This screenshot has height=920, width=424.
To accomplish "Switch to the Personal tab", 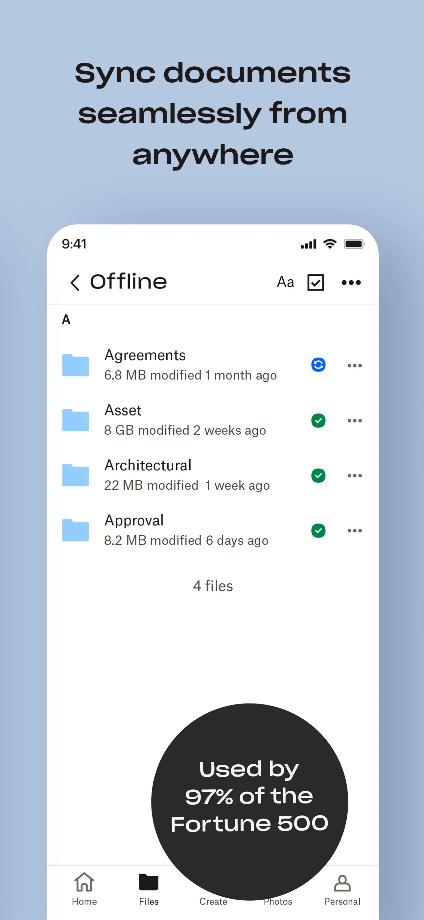I will [x=342, y=890].
